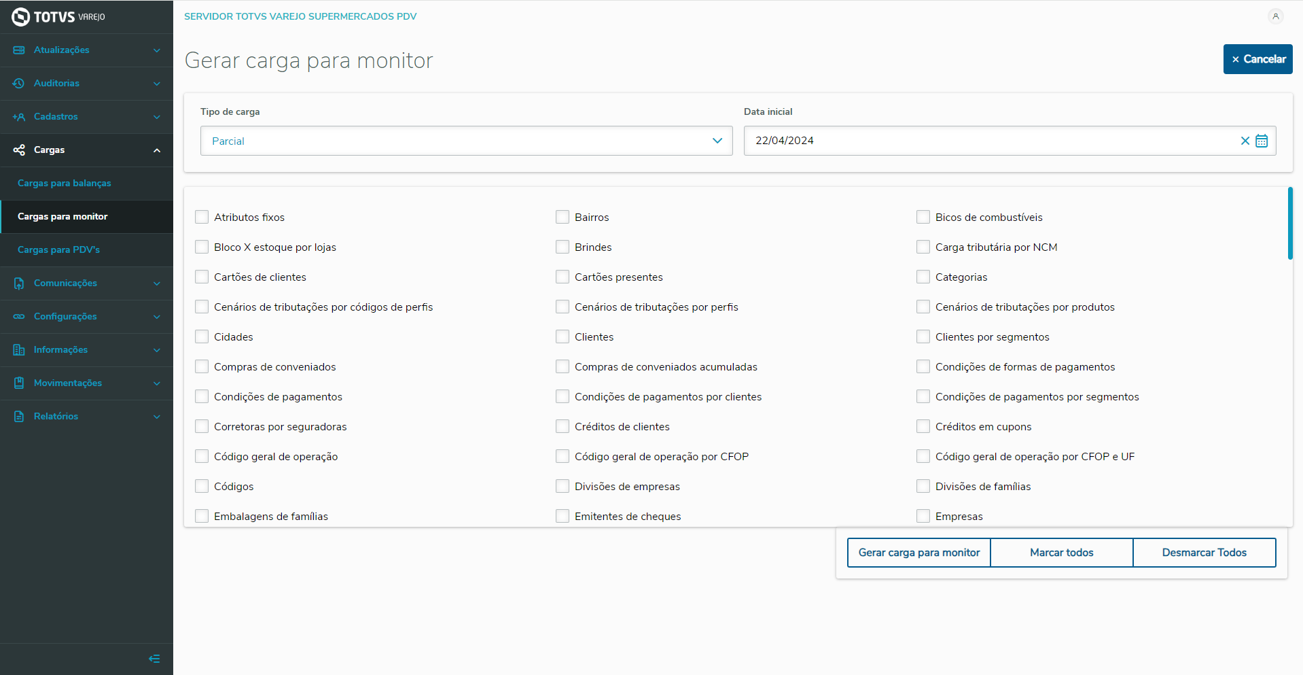Clear the Data inicial date with X icon
Image resolution: width=1303 pixels, height=675 pixels.
1245,141
